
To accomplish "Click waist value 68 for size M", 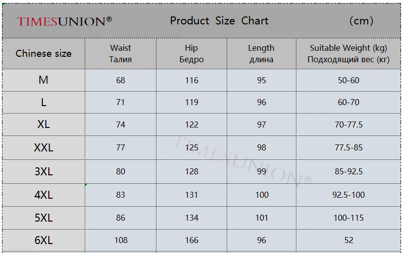I will 121,80.
